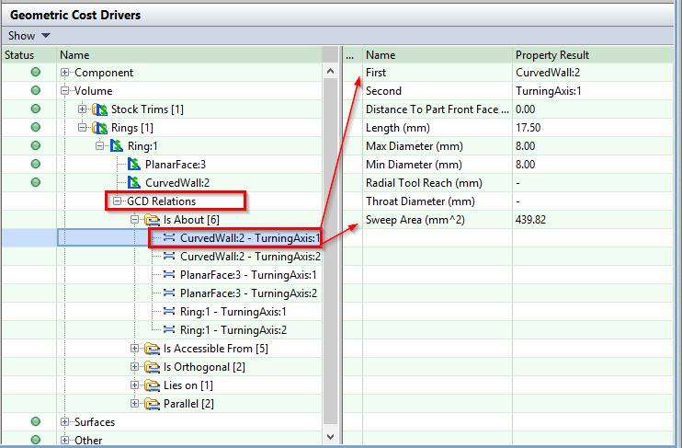
Task: Click the Status column header
Action: coord(19,55)
